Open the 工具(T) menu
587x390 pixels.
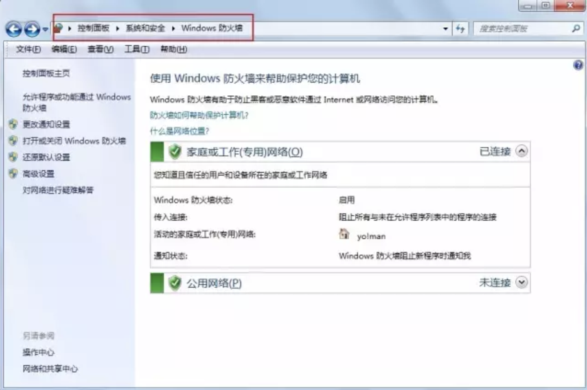[137, 49]
